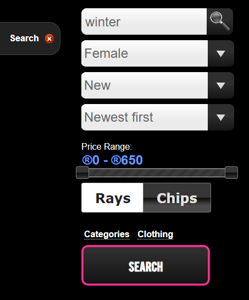Open the Newest first sort dropdown arrow
This screenshot has width=249, height=300.
coord(221,117)
